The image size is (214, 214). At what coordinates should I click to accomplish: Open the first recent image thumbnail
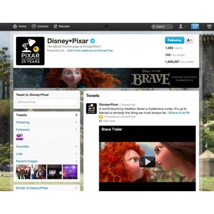point(23,172)
